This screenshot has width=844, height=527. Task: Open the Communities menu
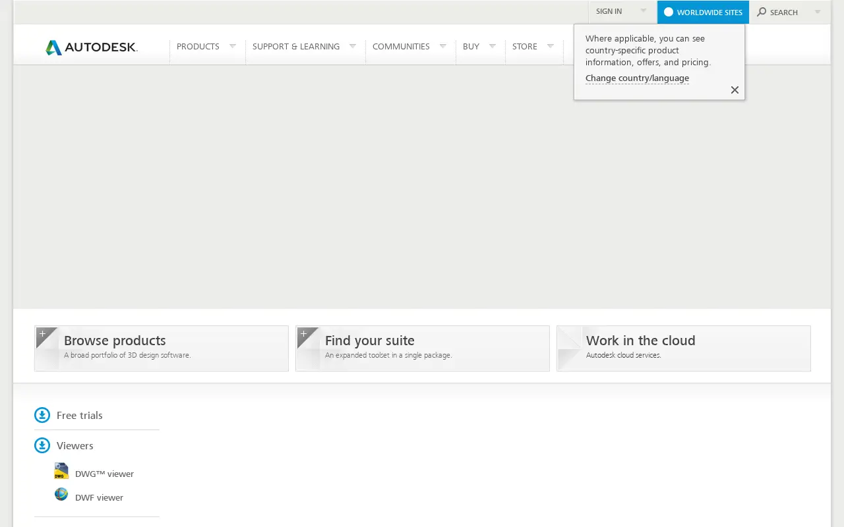tap(401, 47)
